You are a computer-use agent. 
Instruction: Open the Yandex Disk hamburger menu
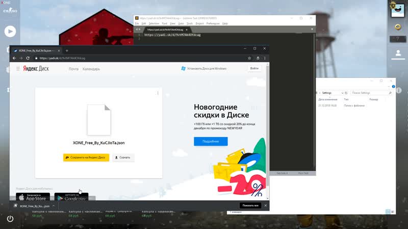point(18,69)
